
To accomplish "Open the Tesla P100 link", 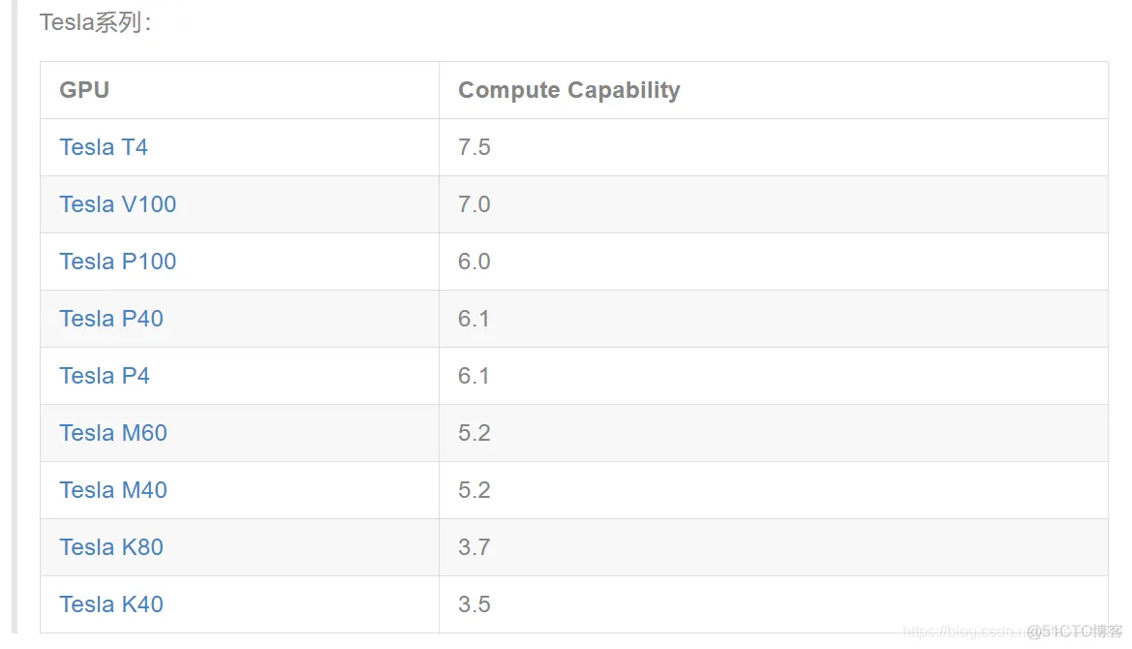I will [118, 262].
